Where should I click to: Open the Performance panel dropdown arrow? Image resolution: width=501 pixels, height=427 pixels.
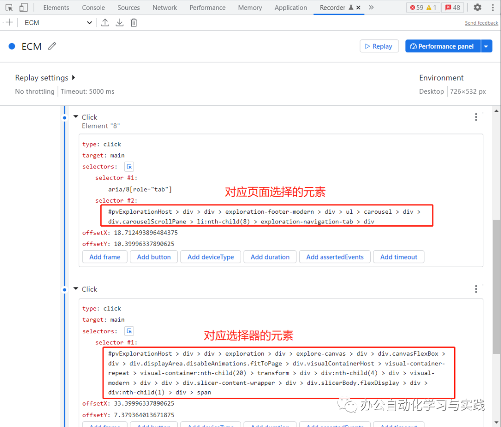click(x=486, y=46)
